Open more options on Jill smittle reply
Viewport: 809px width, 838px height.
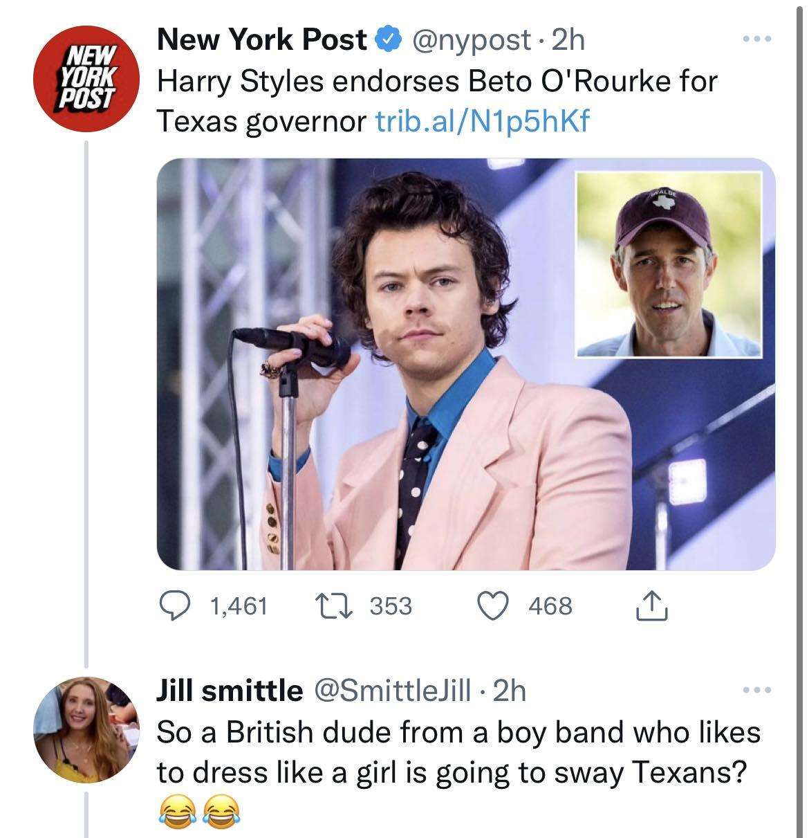755,691
